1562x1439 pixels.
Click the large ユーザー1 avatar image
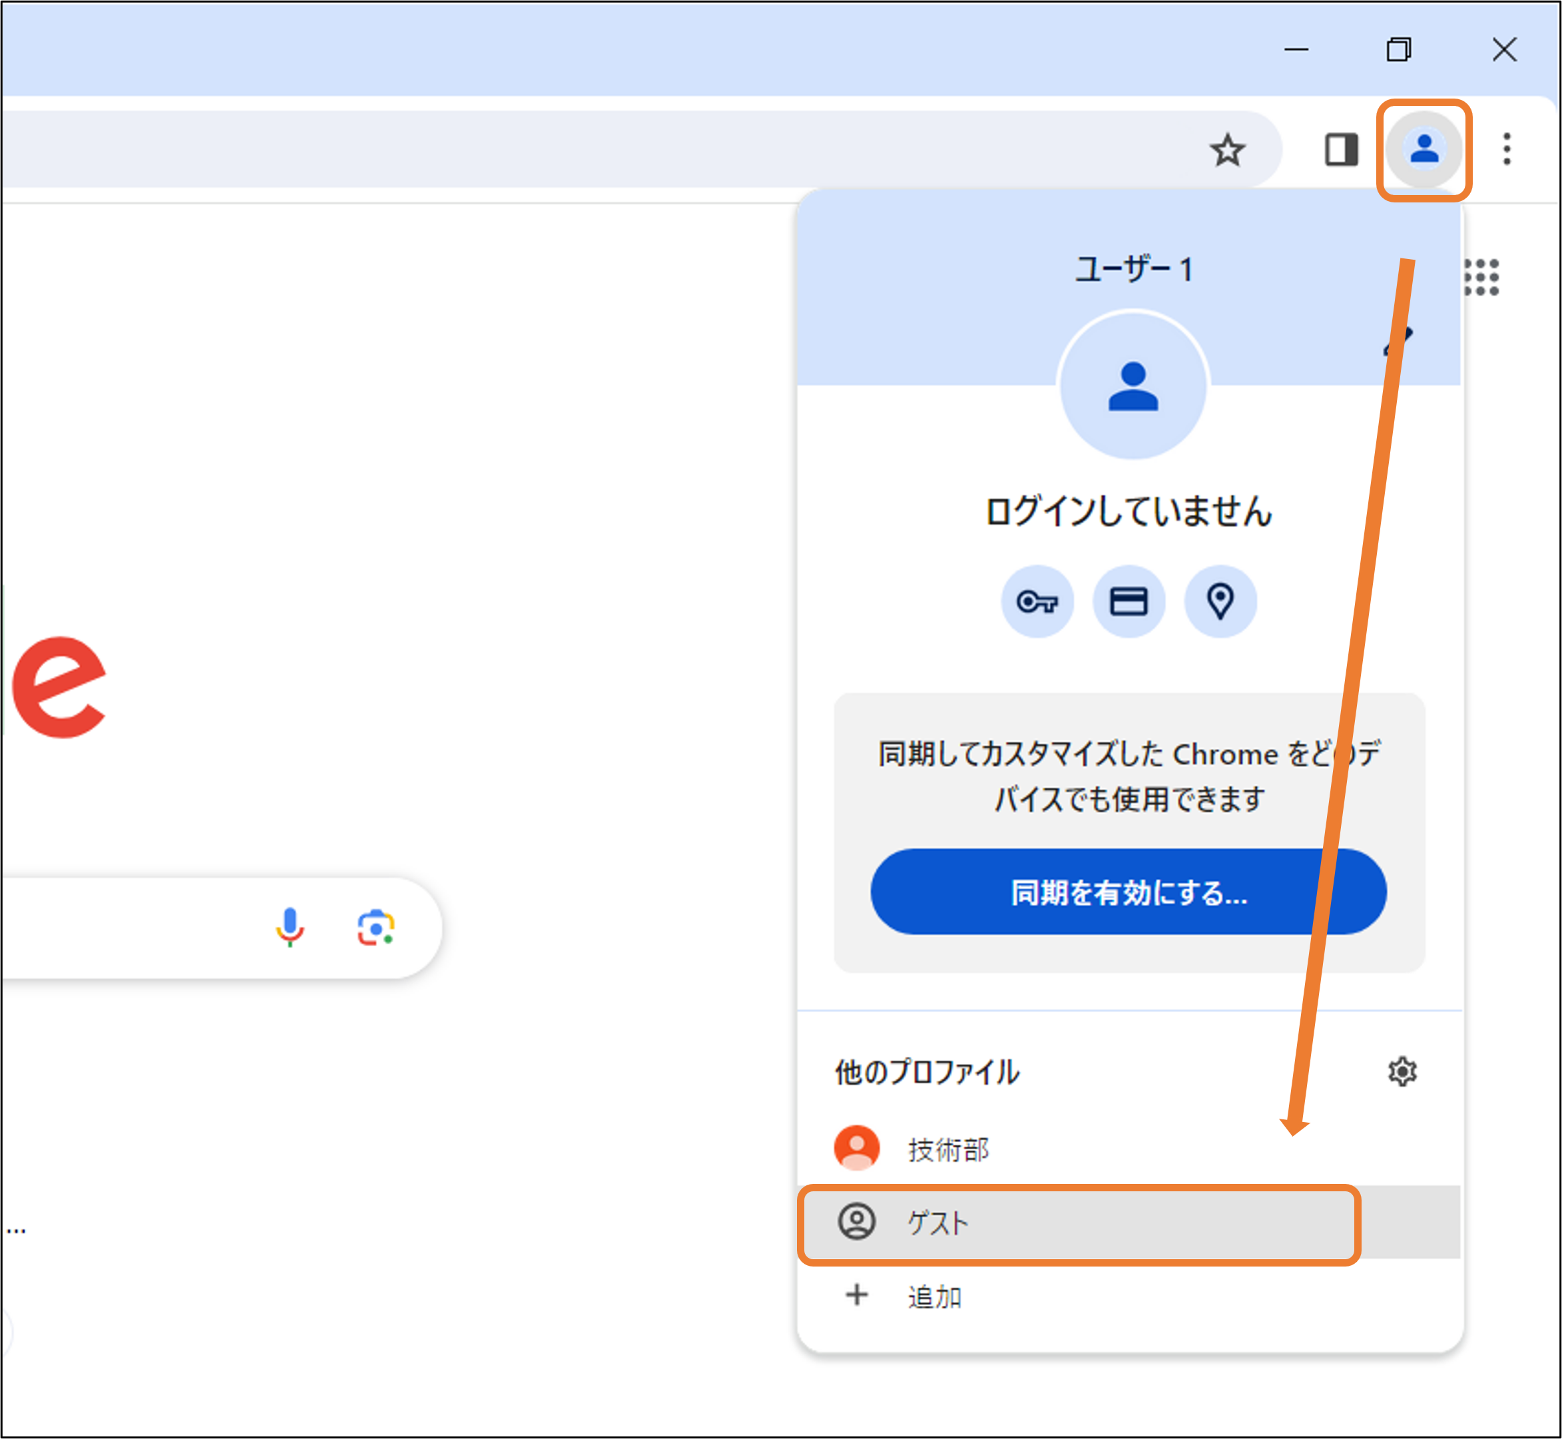1133,386
